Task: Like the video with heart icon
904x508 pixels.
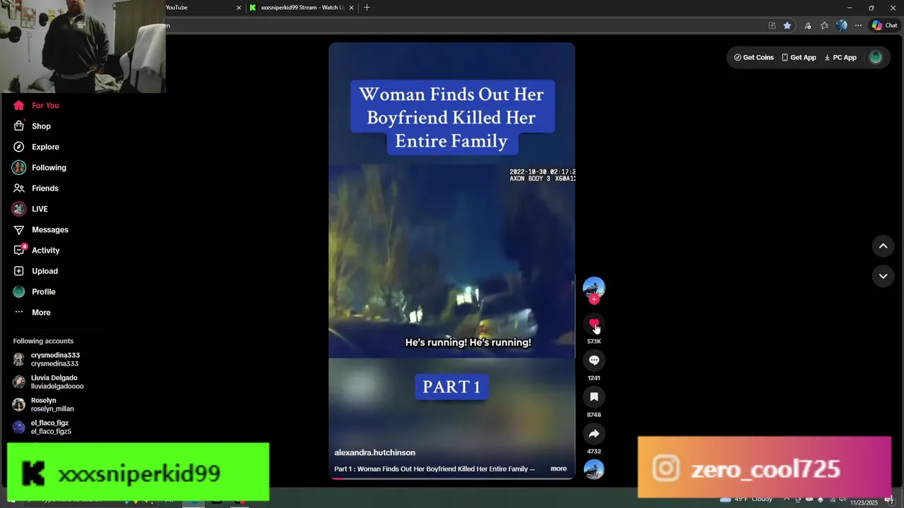Action: [594, 324]
